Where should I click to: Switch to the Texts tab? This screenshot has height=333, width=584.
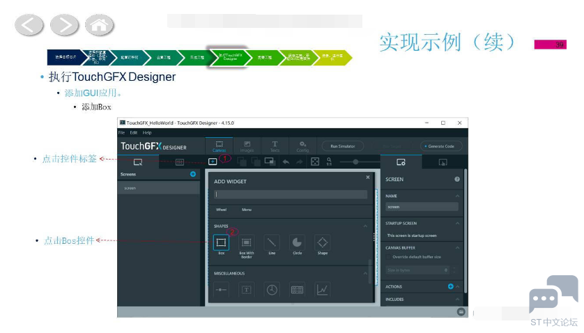point(275,146)
